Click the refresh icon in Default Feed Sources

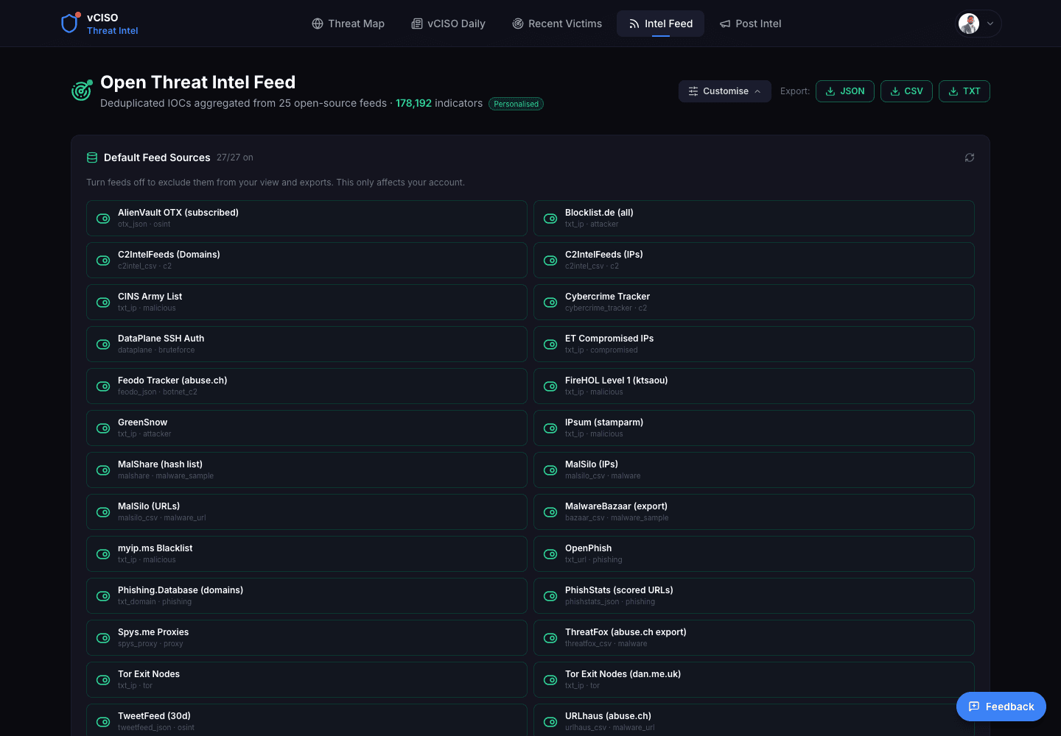click(x=970, y=158)
